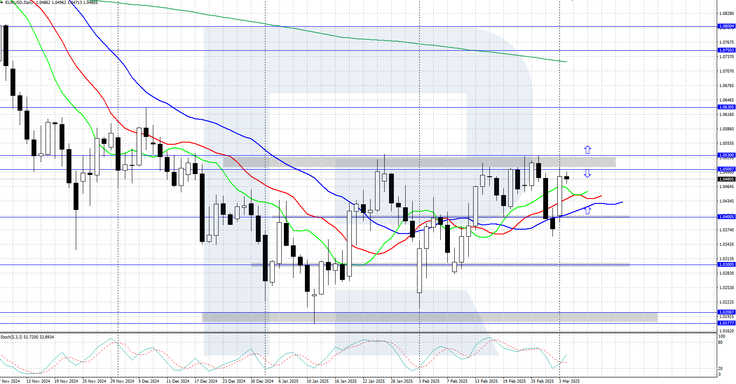Click the 1.06765 value on price axis

pos(727,86)
